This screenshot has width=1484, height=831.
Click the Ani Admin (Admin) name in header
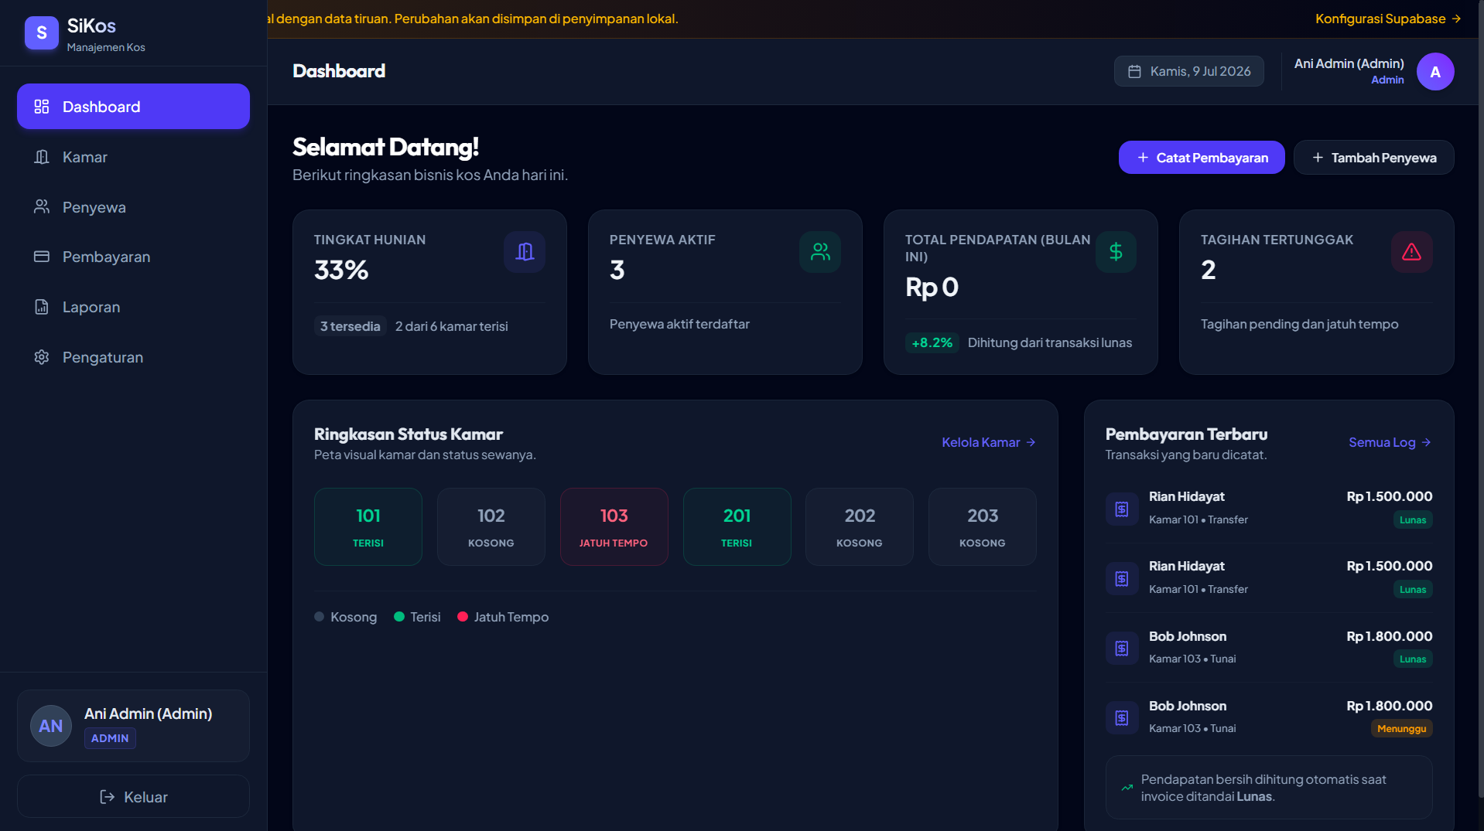[1349, 63]
